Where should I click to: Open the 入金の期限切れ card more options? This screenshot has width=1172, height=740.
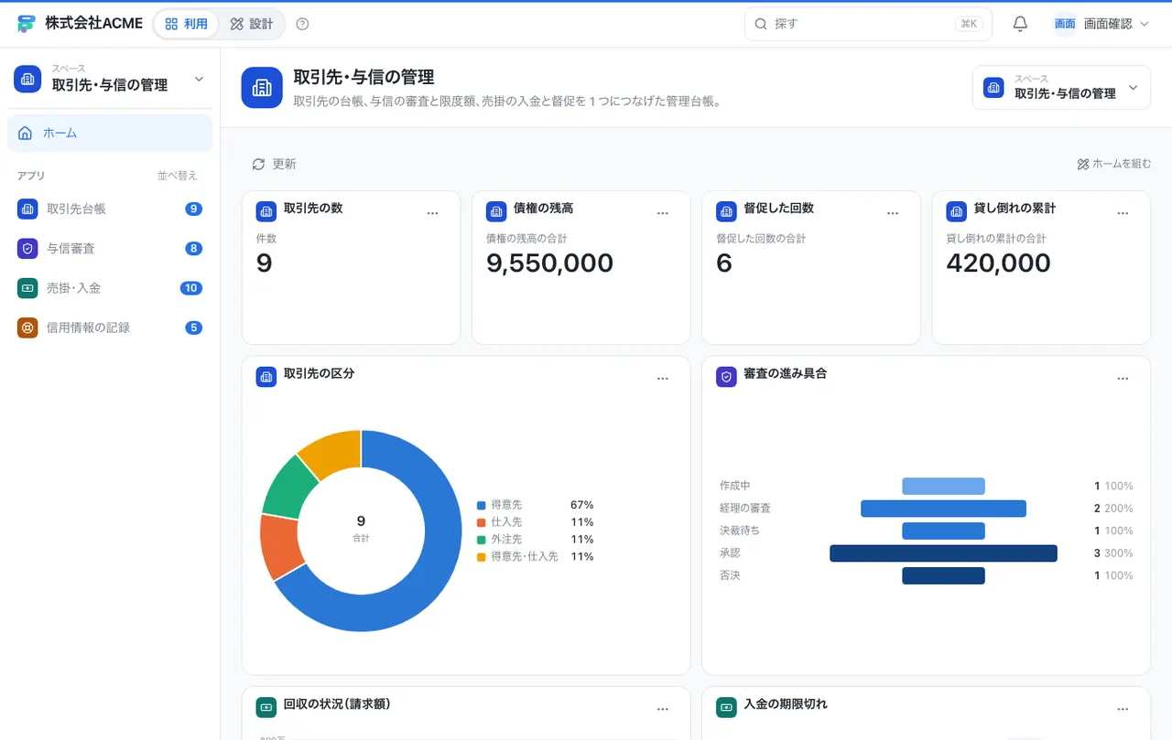point(1123,709)
